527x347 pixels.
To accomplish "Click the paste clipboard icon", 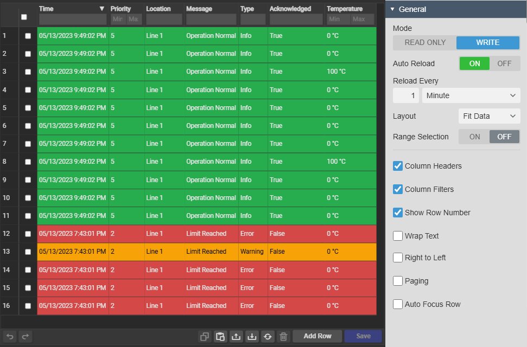I will 220,336.
